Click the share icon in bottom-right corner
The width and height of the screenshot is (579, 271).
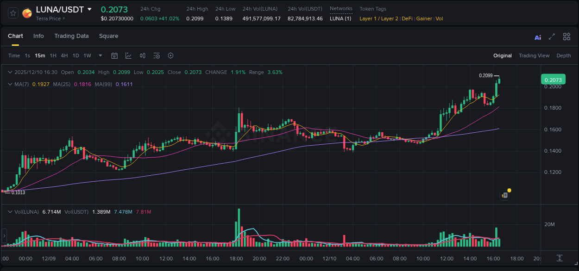click(559, 259)
